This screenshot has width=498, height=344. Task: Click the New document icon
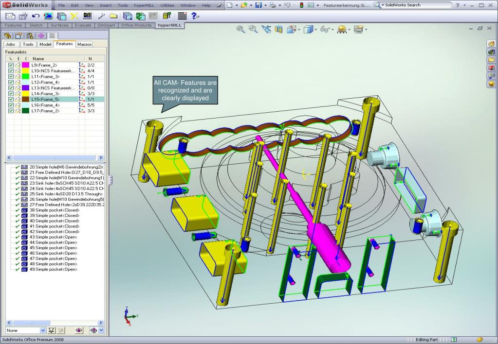tap(230, 5)
